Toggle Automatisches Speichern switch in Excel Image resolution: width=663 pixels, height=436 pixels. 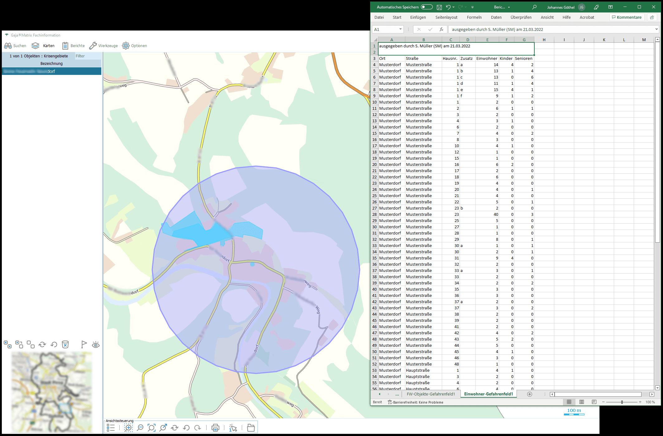click(427, 7)
